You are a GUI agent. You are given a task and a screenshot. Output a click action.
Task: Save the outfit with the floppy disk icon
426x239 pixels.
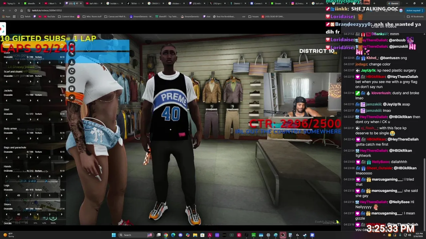[x=72, y=89]
